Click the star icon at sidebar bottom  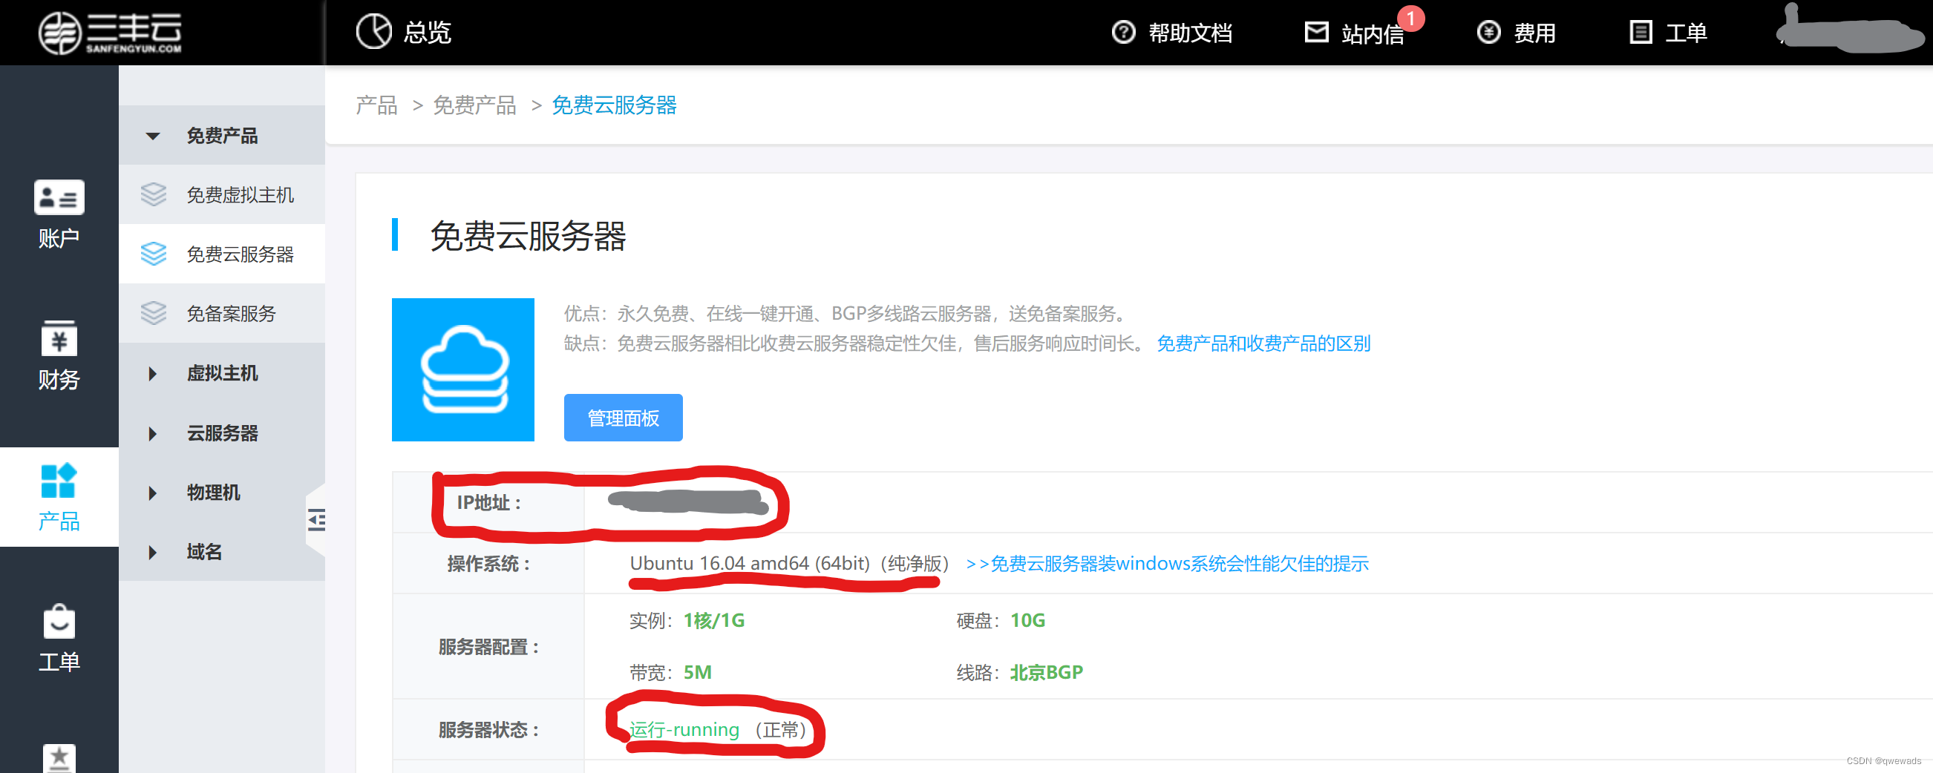pos(59,757)
